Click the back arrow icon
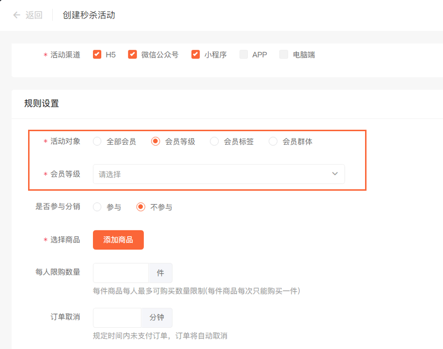443x349 pixels. [17, 15]
